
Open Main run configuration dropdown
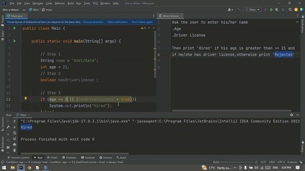pyautogui.click(x=252, y=9)
